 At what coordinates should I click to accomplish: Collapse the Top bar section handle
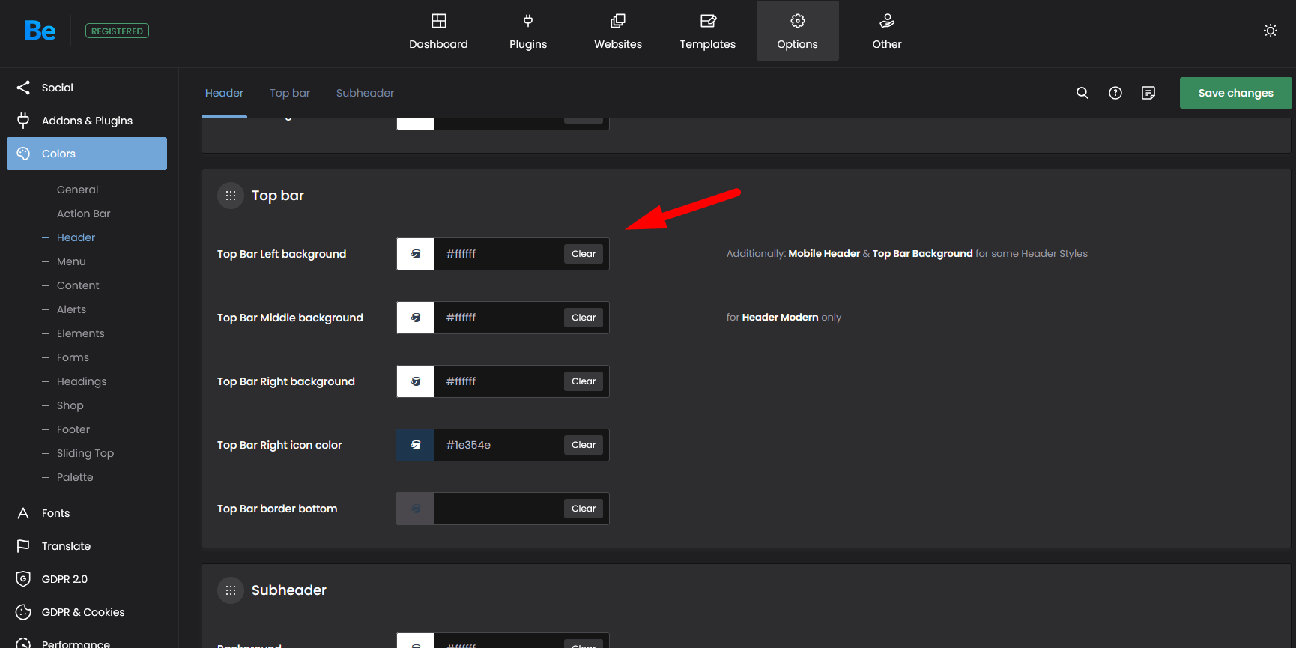(231, 196)
